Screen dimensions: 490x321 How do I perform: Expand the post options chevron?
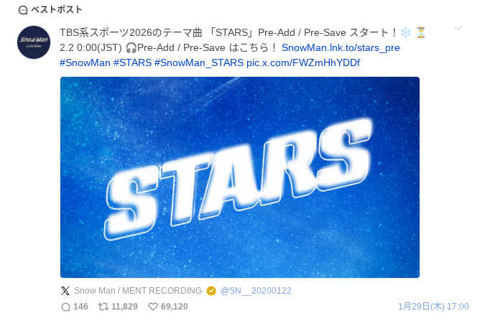click(x=458, y=29)
